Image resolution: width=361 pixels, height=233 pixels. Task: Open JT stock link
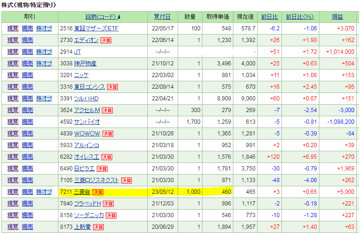tap(77, 52)
